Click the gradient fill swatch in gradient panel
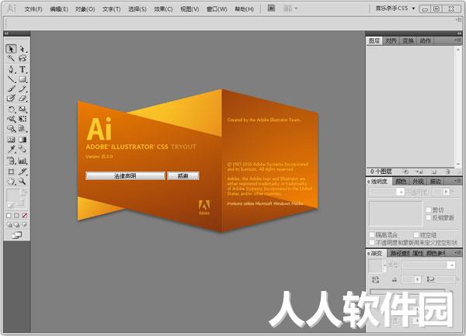Image resolution: width=466 pixels, height=336 pixels. point(375,265)
